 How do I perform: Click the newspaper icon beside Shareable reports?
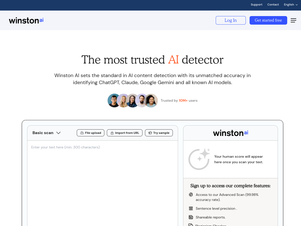coord(191,217)
